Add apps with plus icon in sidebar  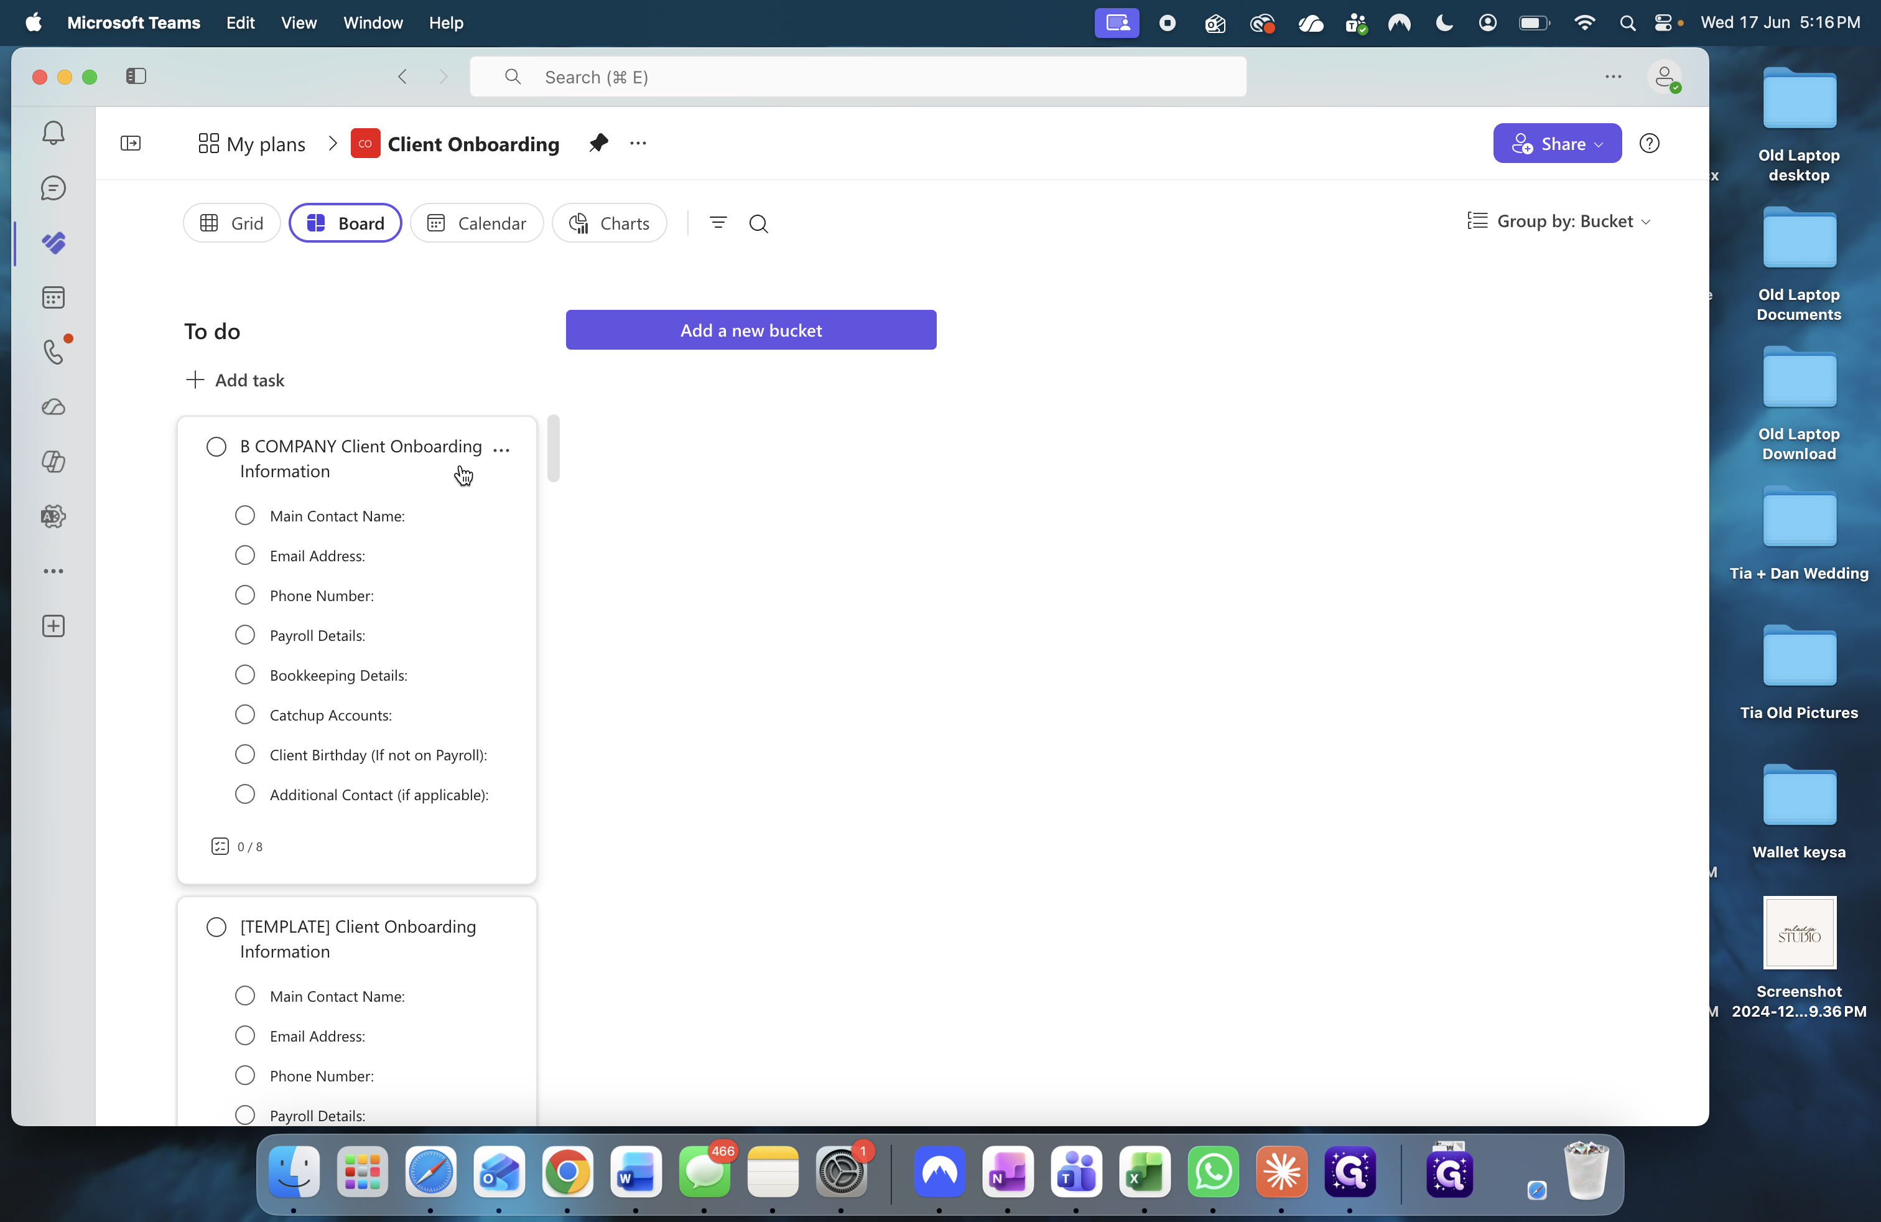coord(53,626)
